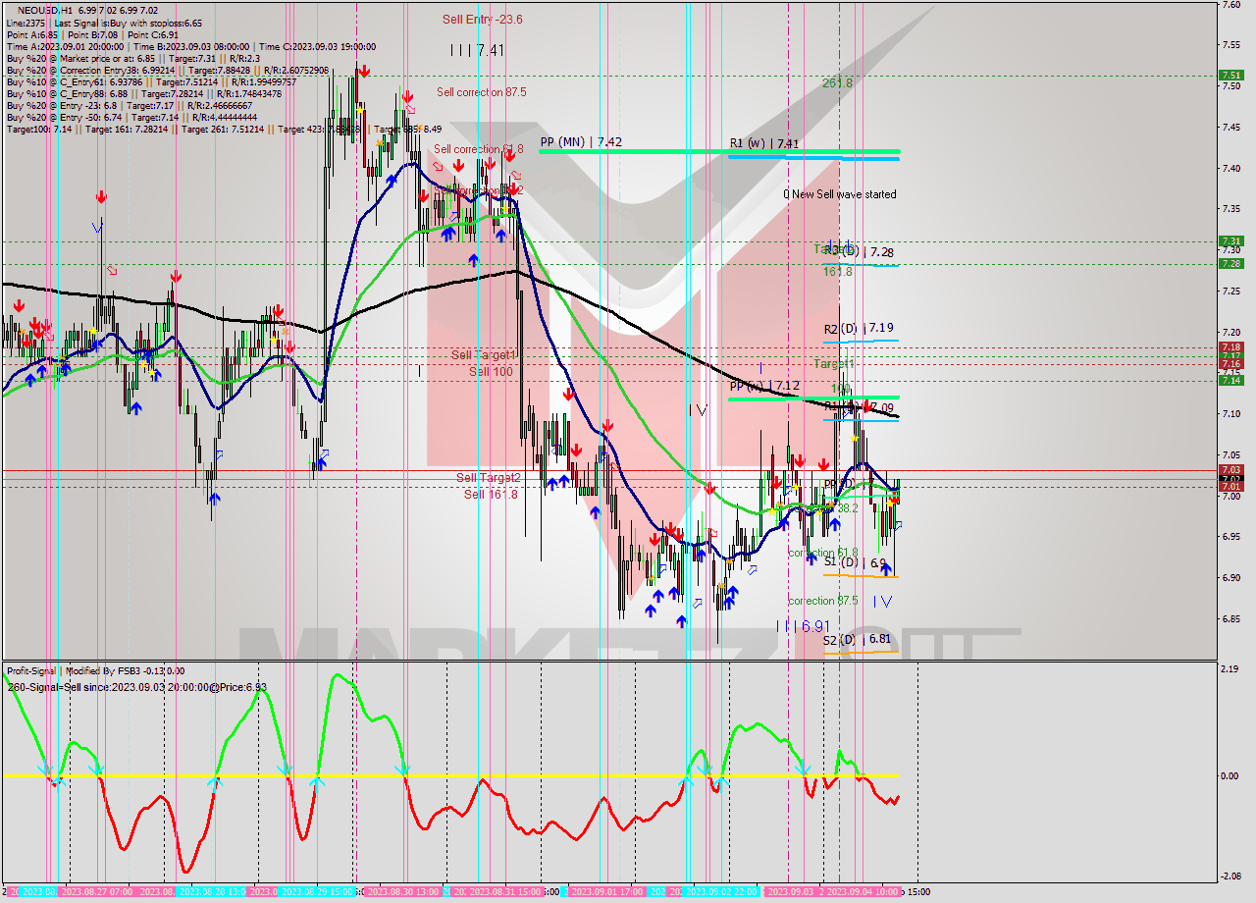Screen dimensions: 1256x903
Task: Select the 'S1 (D) | 6.9' support label
Action: (855, 562)
